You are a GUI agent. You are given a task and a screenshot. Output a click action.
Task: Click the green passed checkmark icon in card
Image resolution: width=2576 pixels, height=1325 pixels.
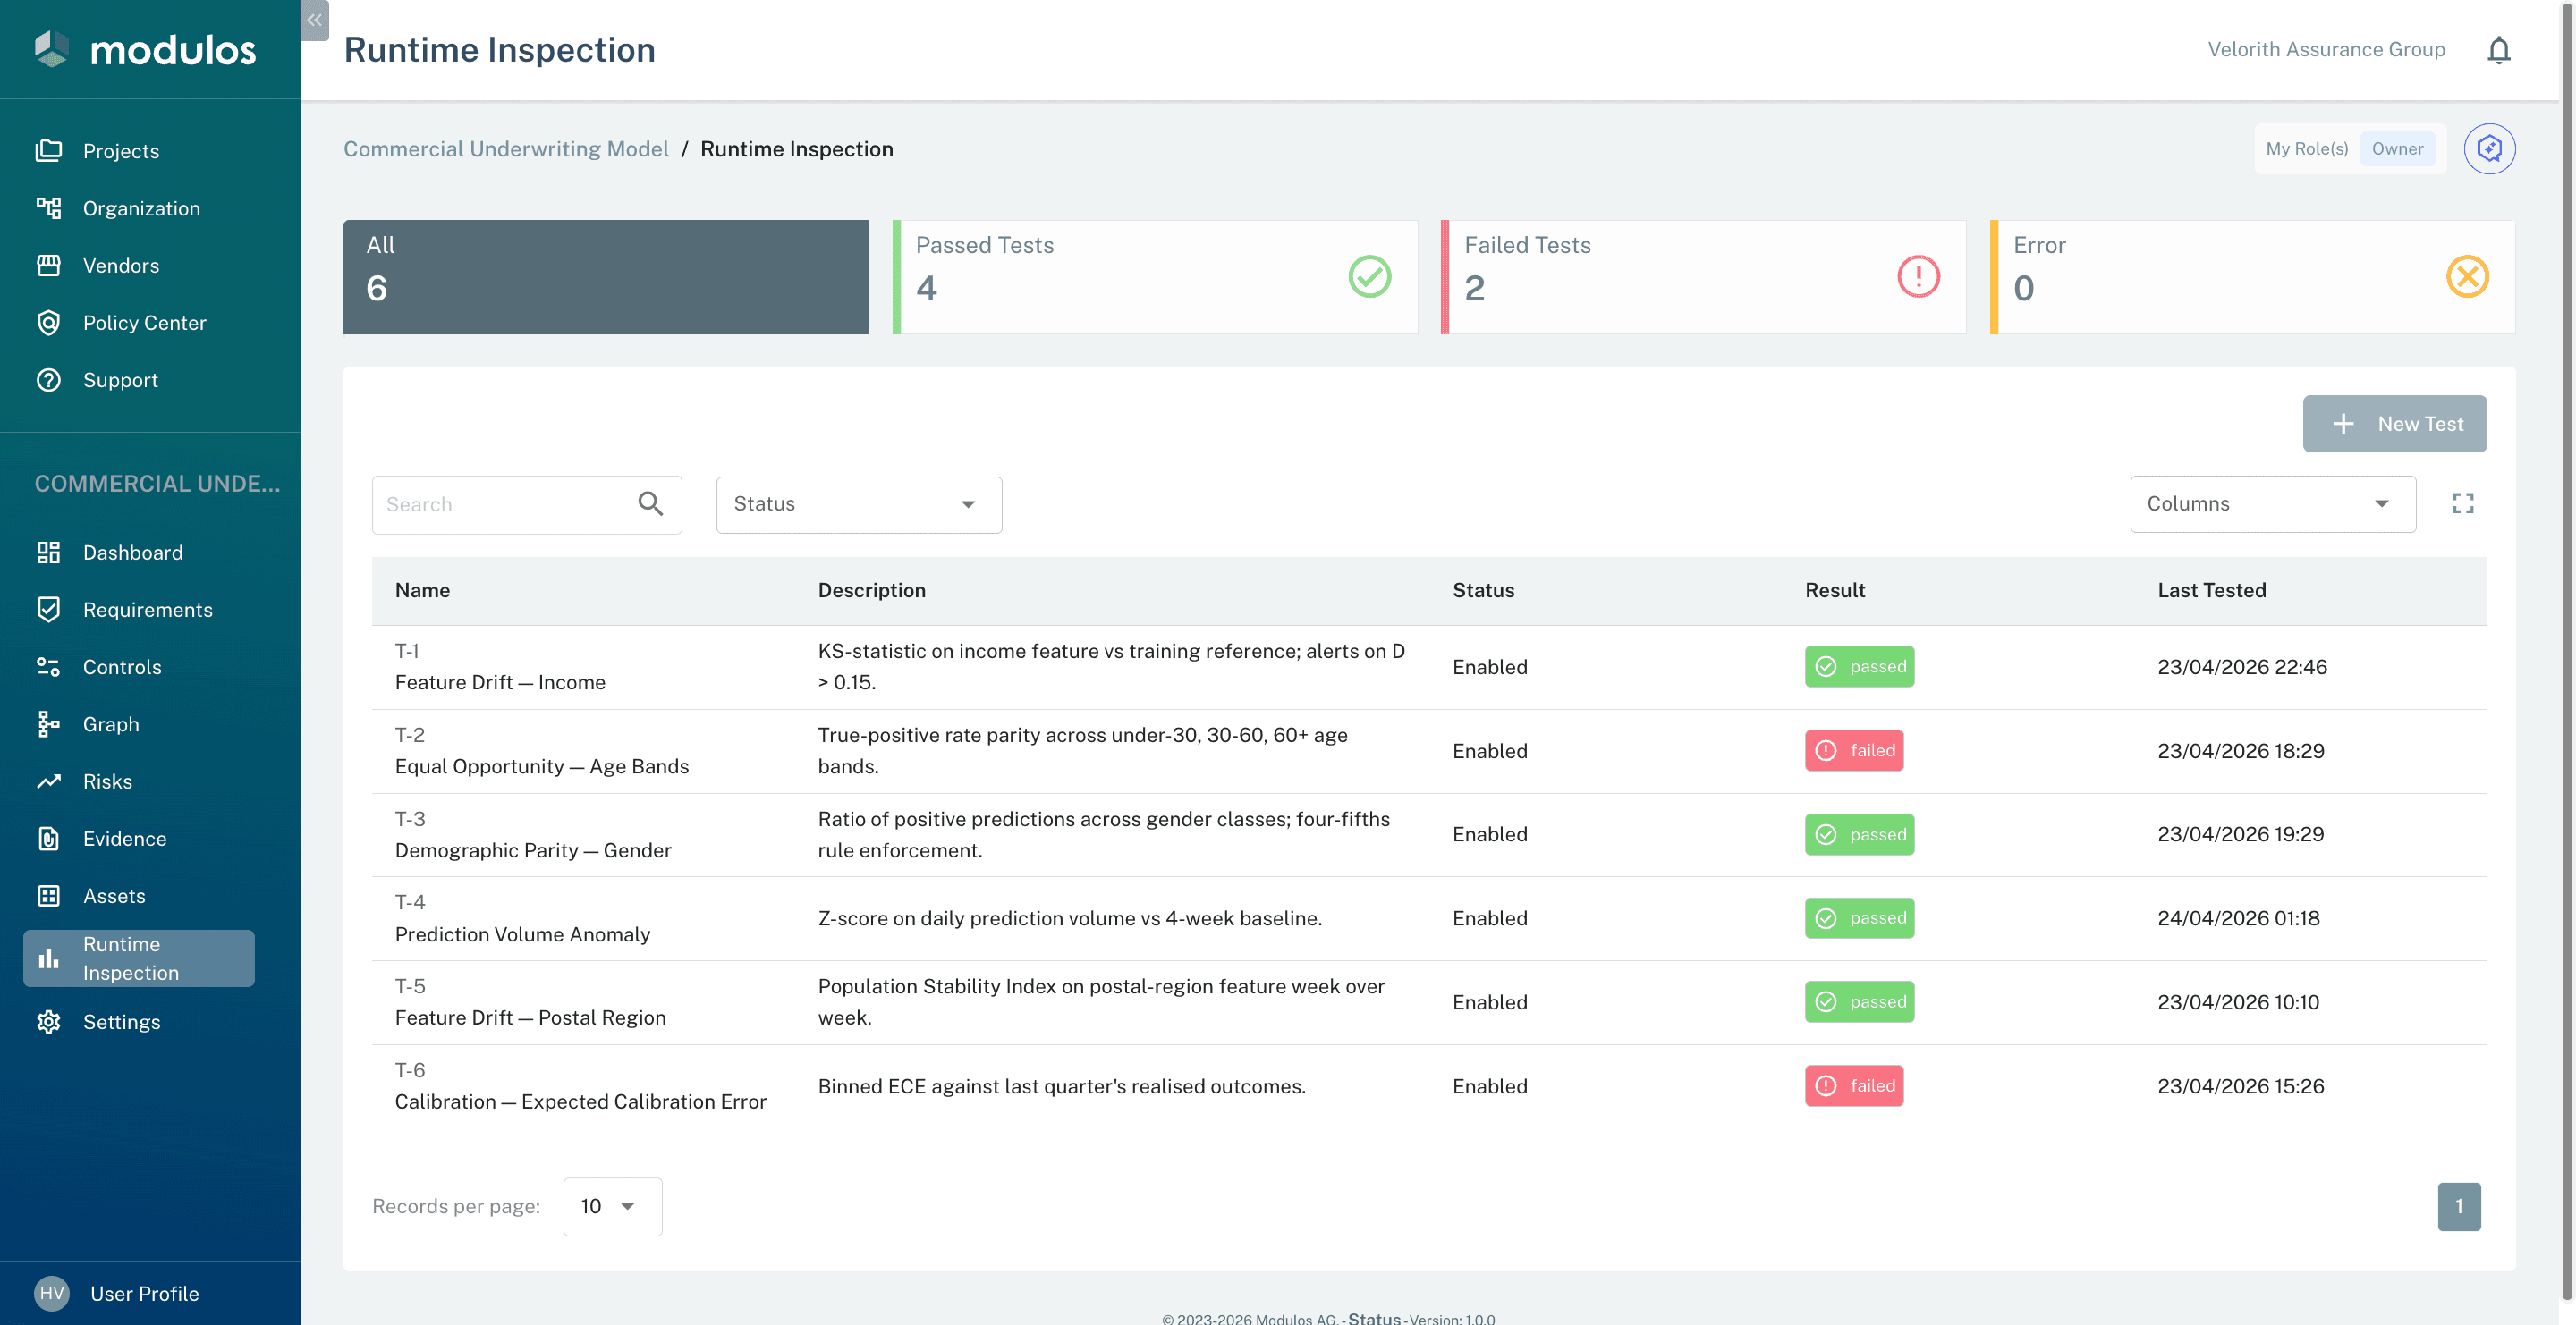coord(1369,277)
